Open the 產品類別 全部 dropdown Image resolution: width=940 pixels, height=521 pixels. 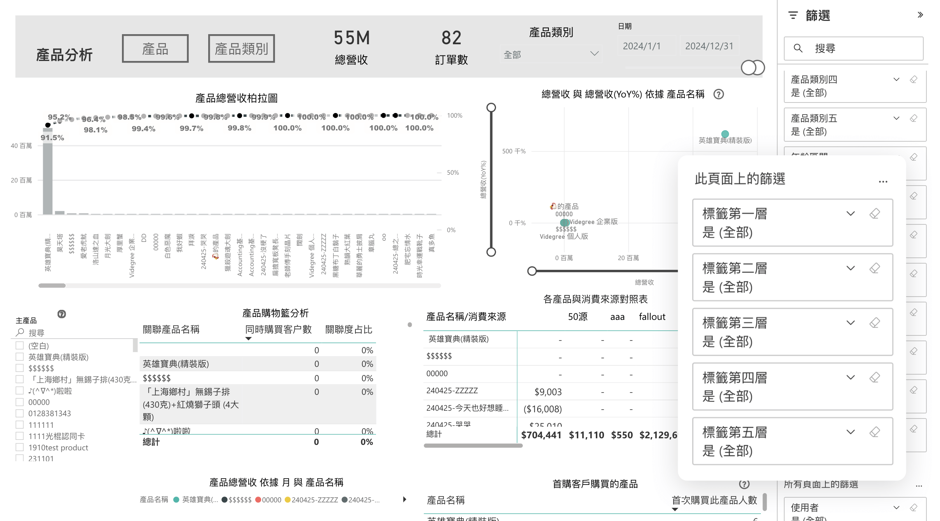[551, 54]
